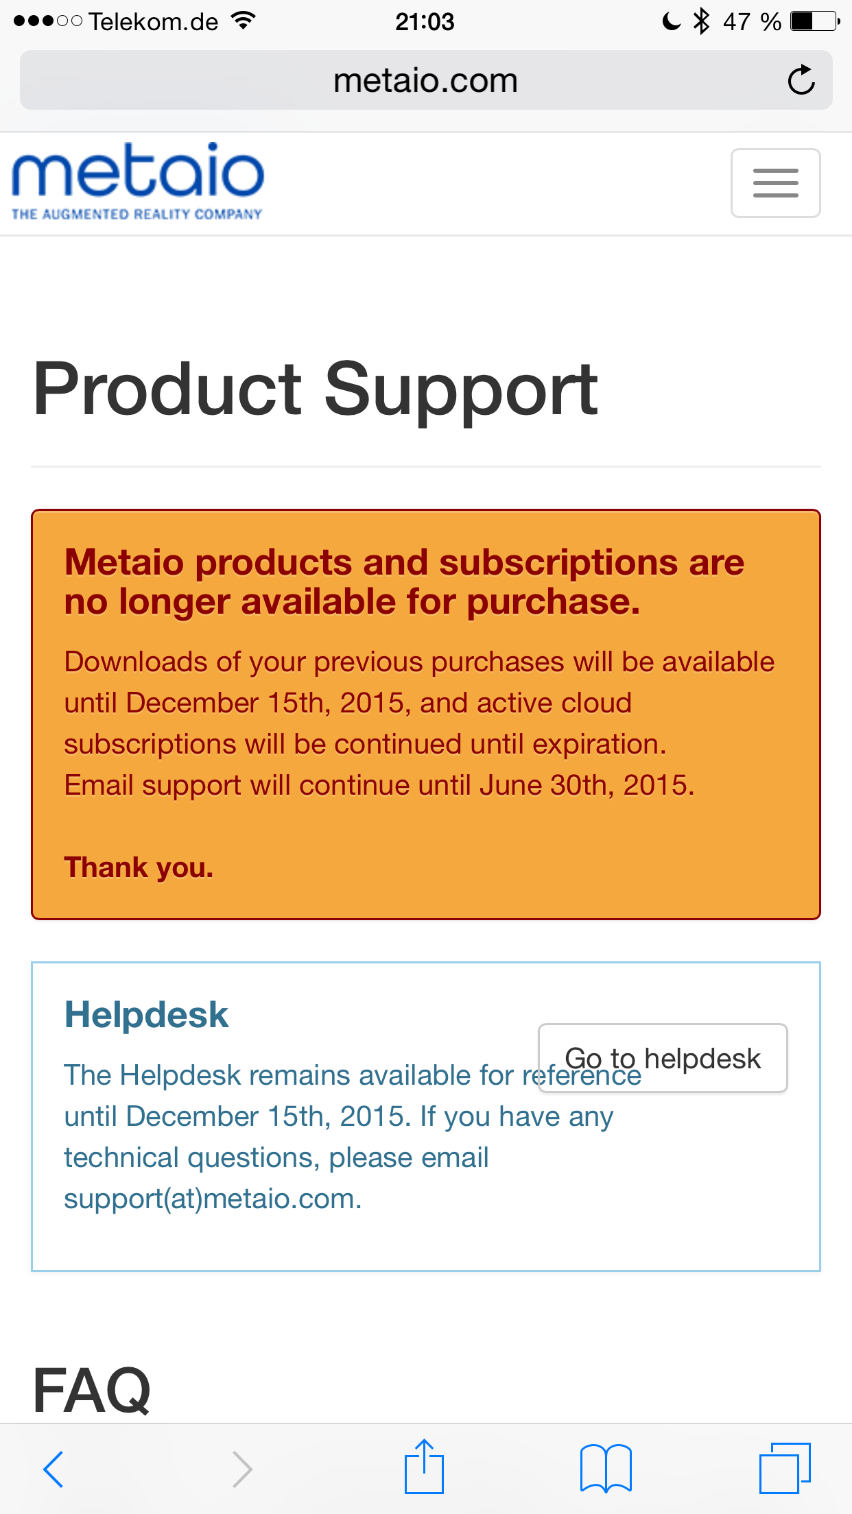852x1514 pixels.
Task: Go back with the Safari back arrow
Action: click(54, 1469)
